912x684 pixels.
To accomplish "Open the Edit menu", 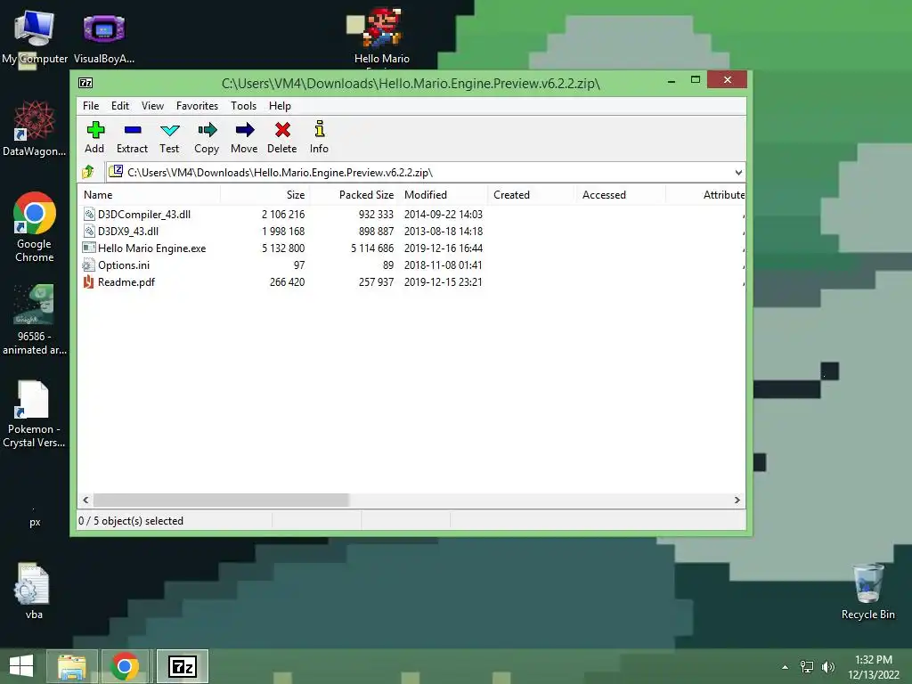I will [x=120, y=106].
